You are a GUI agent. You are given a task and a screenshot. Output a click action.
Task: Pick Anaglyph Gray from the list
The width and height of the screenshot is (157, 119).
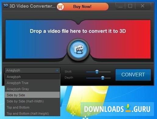point(32,89)
